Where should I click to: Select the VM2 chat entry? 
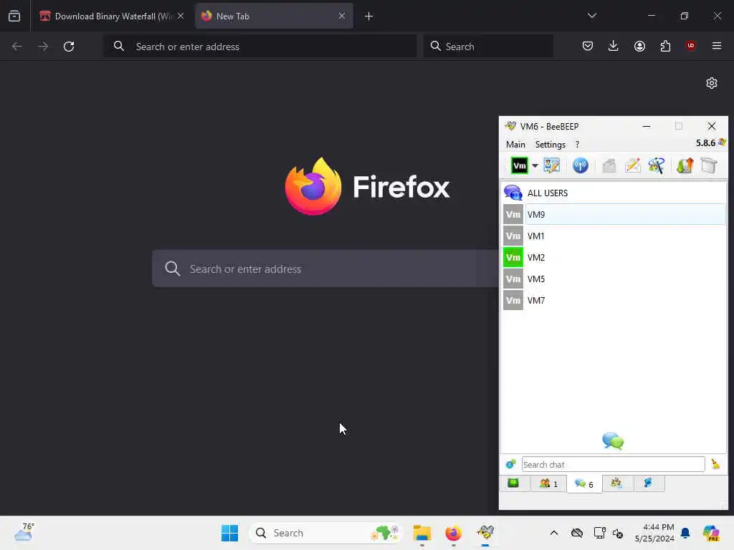tap(614, 257)
